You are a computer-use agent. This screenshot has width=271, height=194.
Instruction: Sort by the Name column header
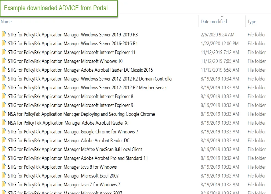(6, 22)
